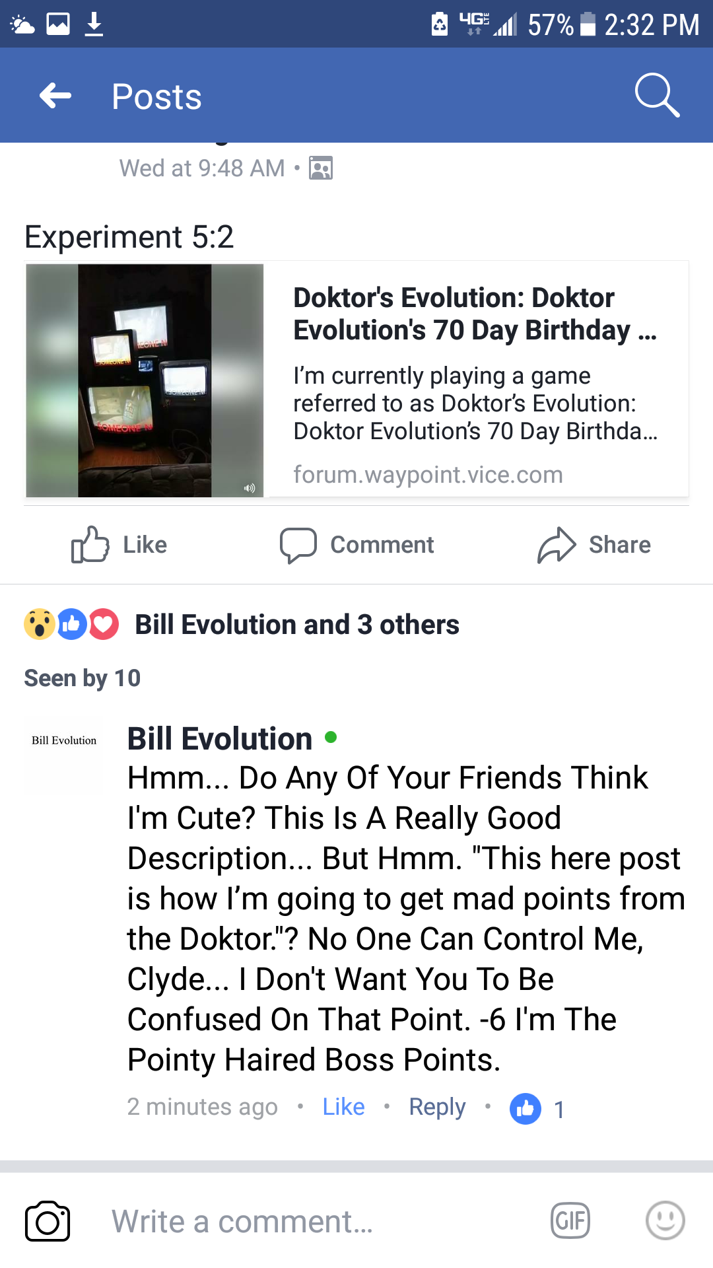
Task: Tap the back arrow in Posts header
Action: coord(55,96)
